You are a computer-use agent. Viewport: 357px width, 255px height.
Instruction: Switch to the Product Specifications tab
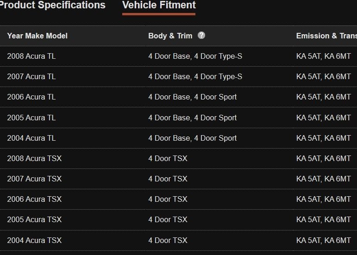point(52,6)
